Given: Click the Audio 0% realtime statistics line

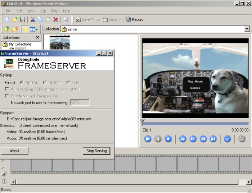Looking at the screenshot, I should coord(37,138).
